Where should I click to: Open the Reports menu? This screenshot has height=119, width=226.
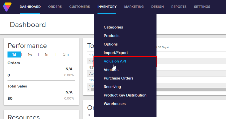point(179,7)
